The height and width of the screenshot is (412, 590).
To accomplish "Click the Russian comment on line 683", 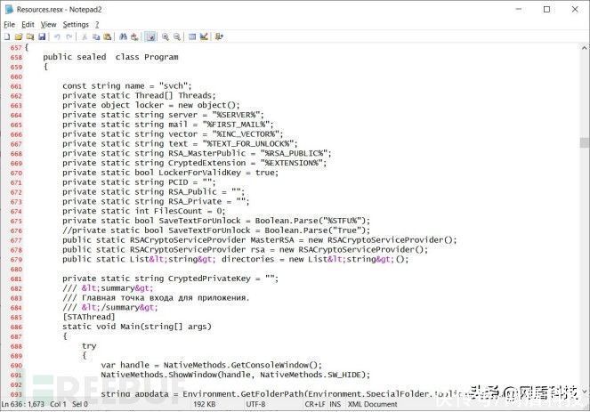I will [x=156, y=297].
